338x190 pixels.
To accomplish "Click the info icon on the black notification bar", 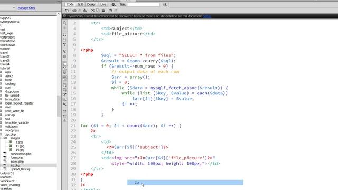I will pos(64,16).
